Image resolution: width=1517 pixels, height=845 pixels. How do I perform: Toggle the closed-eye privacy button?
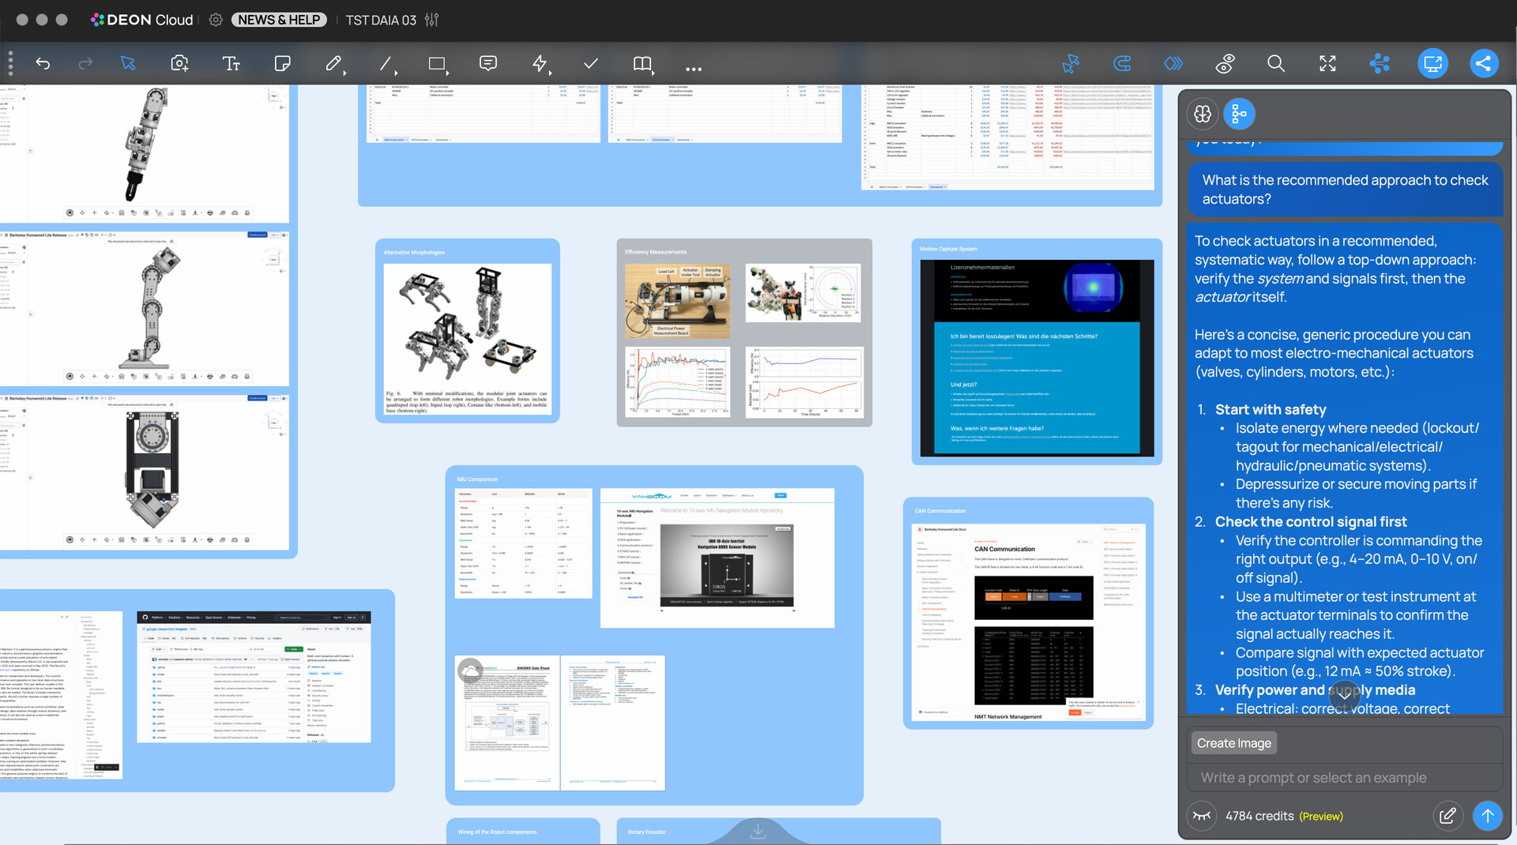tap(1202, 816)
